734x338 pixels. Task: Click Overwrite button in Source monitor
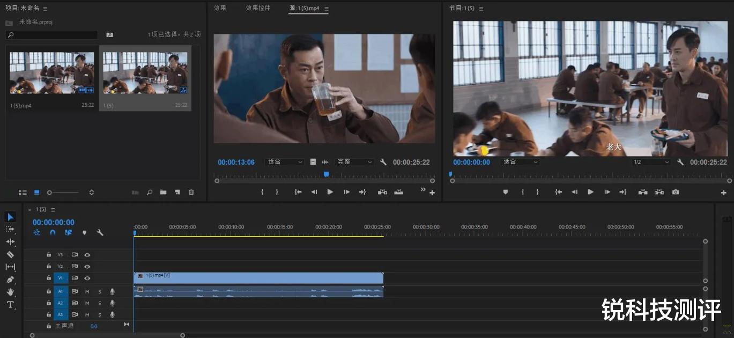click(399, 192)
